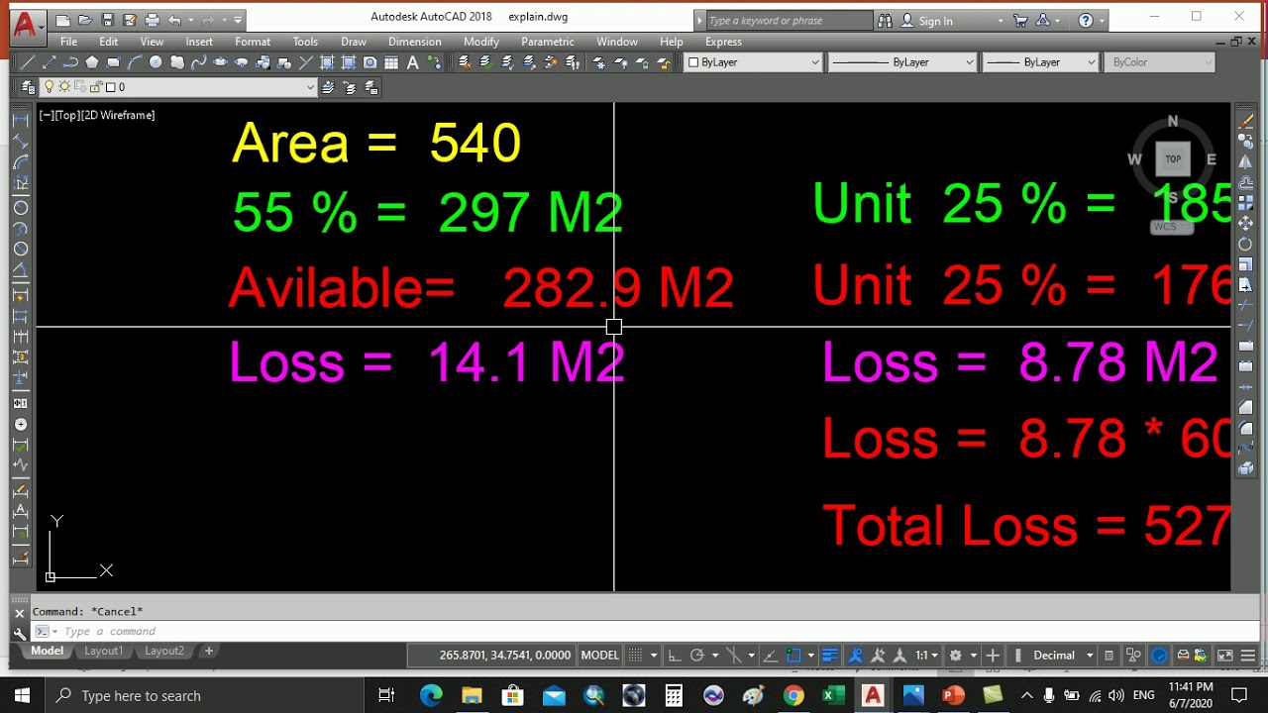1268x713 pixels.
Task: Select the Arc draw tool
Action: [135, 62]
